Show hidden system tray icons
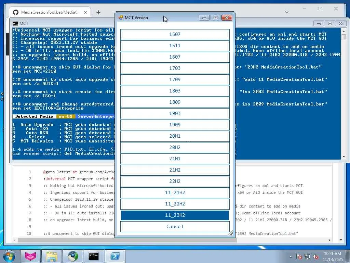The image size is (350, 263). (x=291, y=257)
